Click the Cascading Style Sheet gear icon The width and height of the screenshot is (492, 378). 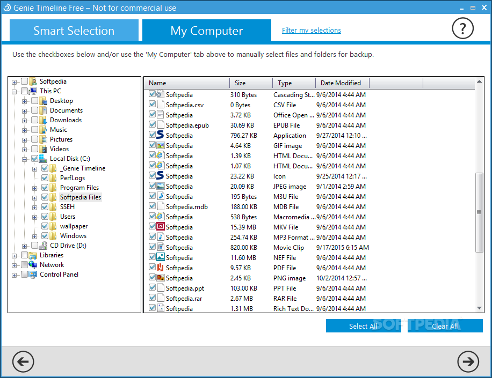coord(161,94)
